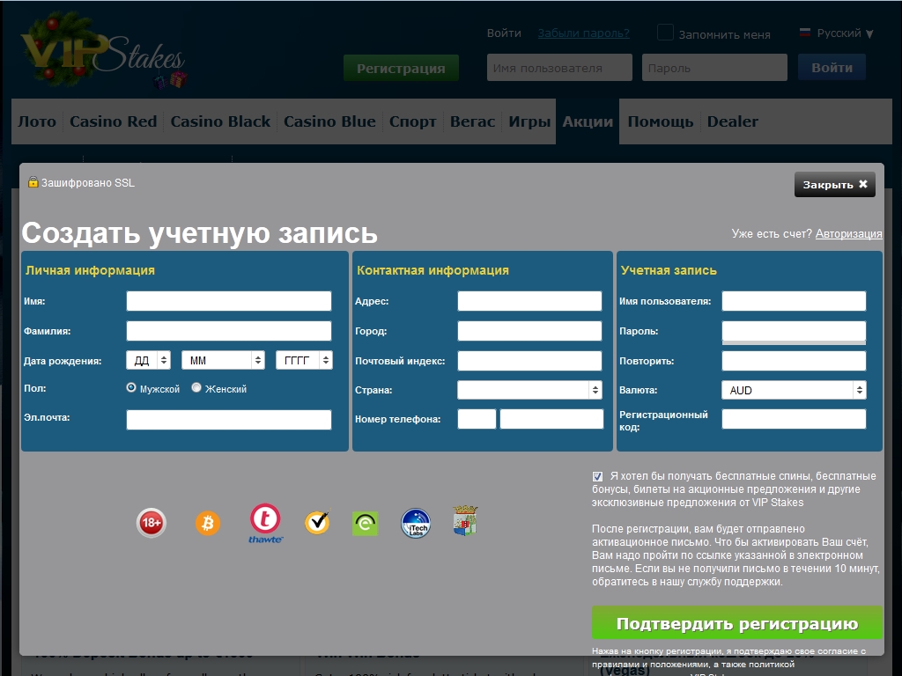Image resolution: width=902 pixels, height=676 pixels.
Task: Click the orange Bitcoin icon
Action: tap(208, 524)
